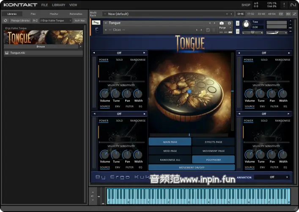Toggle SOLO in the bottom-left layer

point(119,121)
